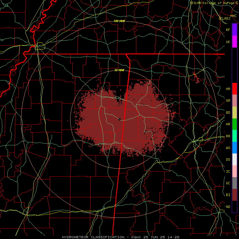Click the RF purple legend color swatch

point(234,30)
